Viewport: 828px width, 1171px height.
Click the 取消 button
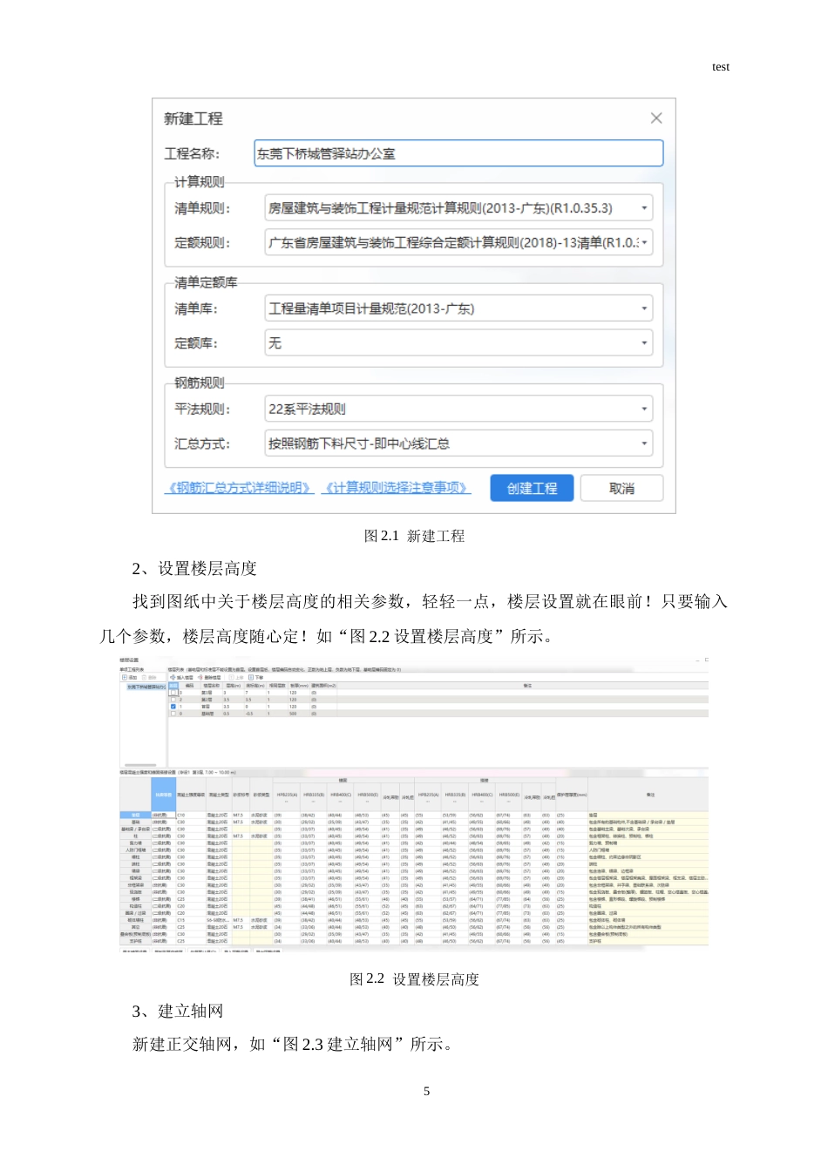(621, 488)
